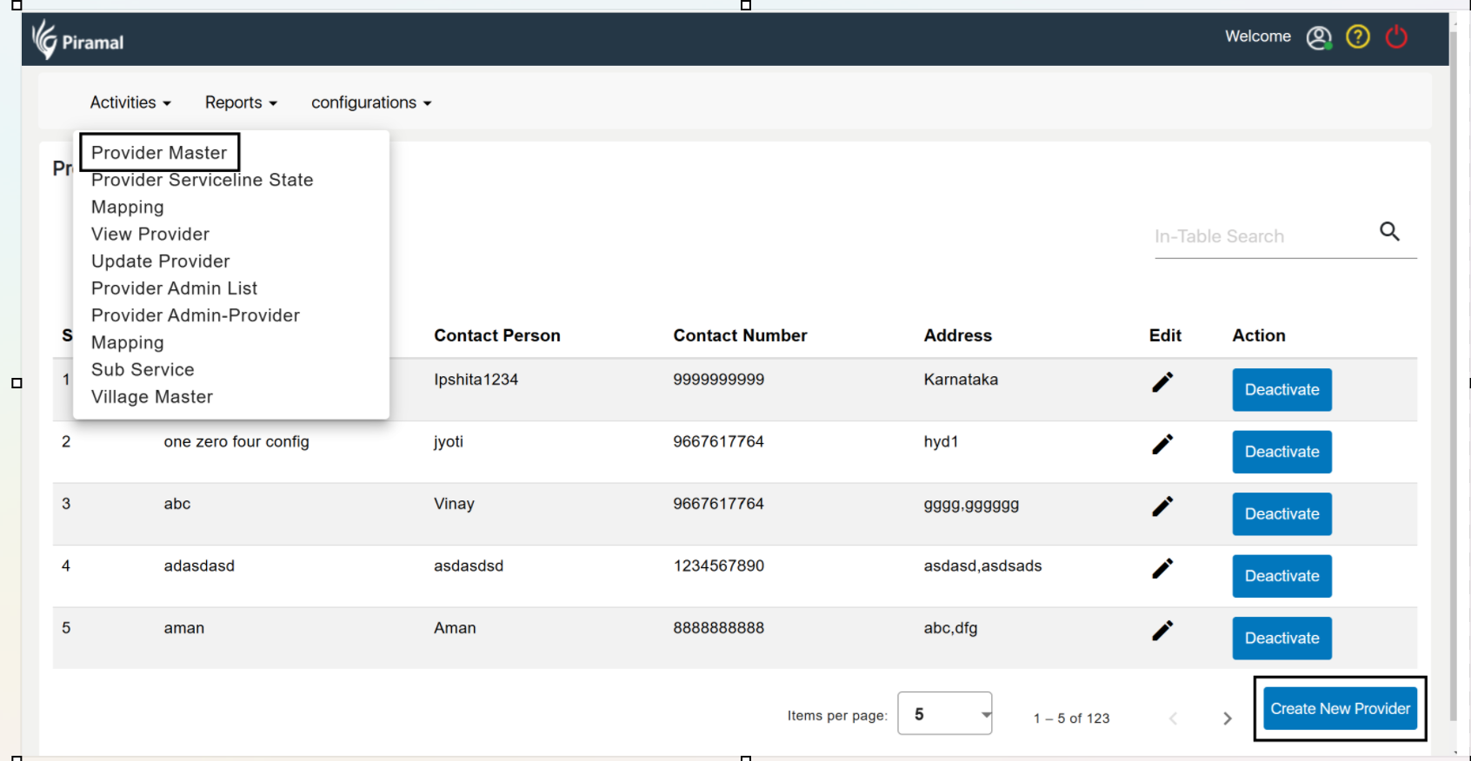Click the Edit column header
This screenshot has height=761, width=1471.
tap(1165, 335)
